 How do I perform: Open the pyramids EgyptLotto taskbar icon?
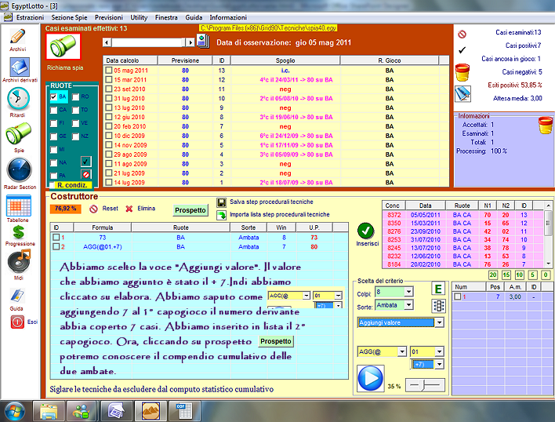151,412
